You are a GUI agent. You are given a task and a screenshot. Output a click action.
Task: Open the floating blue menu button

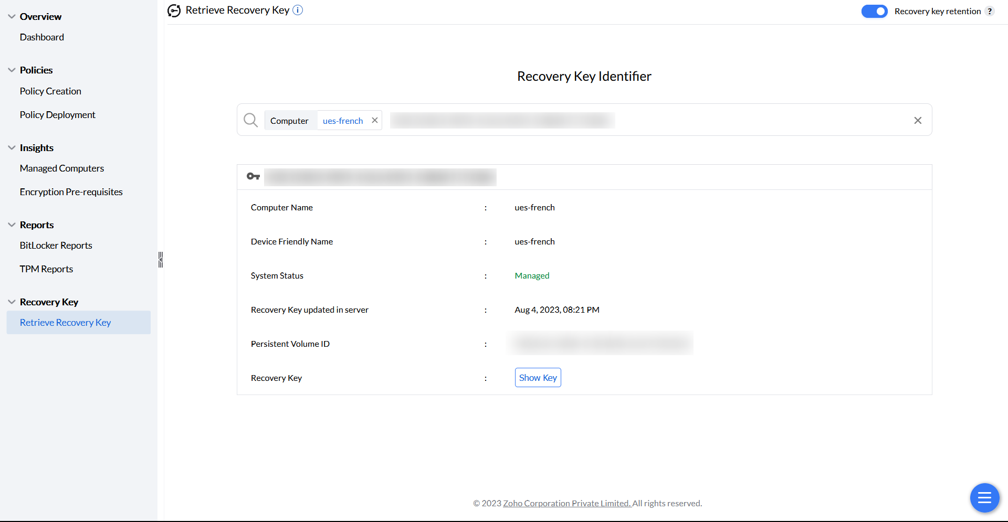(x=984, y=497)
